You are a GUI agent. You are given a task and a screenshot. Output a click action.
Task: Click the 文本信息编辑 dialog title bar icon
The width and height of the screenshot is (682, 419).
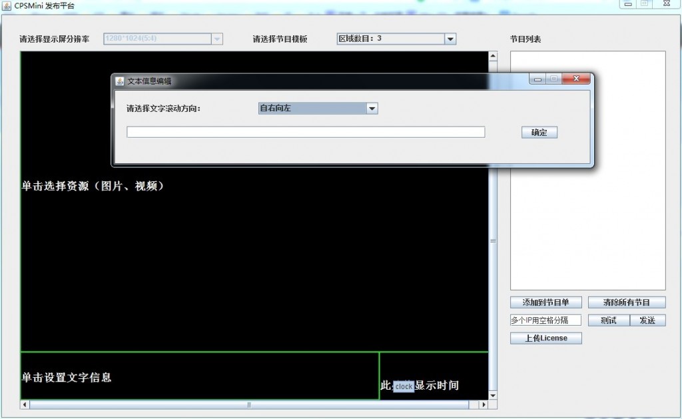coord(120,81)
